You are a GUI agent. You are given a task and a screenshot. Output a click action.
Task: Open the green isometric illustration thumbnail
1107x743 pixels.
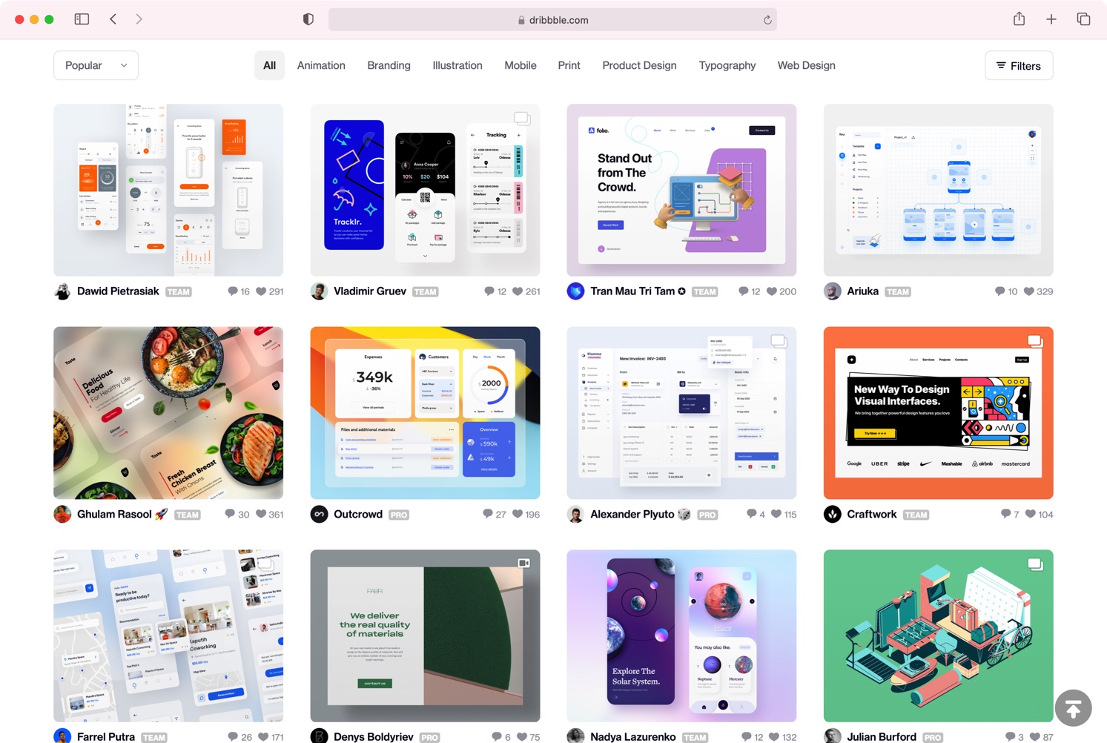click(938, 635)
